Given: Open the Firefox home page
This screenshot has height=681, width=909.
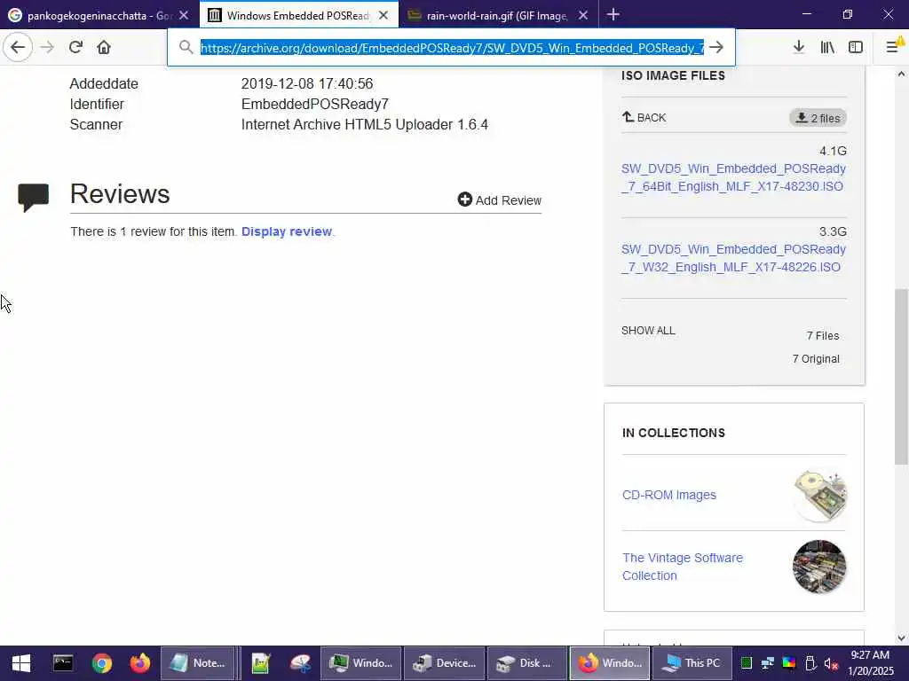Looking at the screenshot, I should [104, 48].
